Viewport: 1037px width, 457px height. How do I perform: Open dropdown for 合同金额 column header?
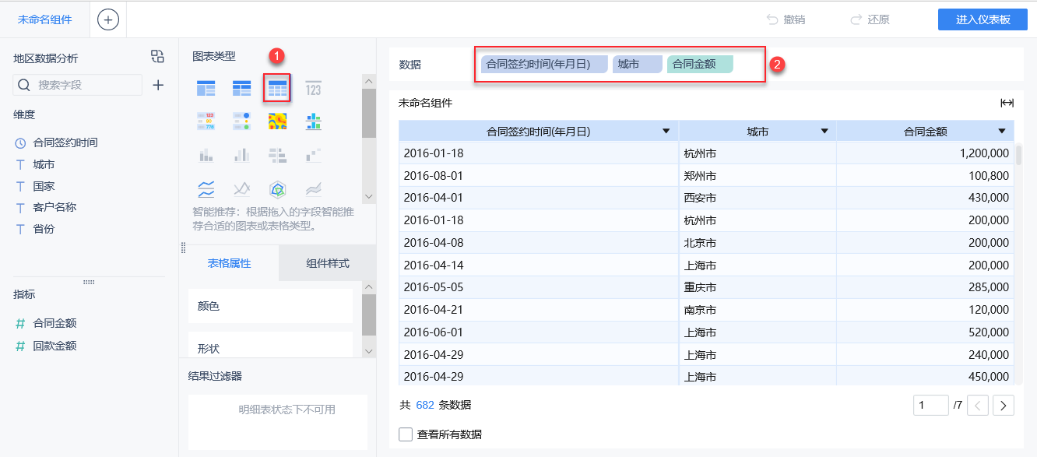pos(1002,131)
